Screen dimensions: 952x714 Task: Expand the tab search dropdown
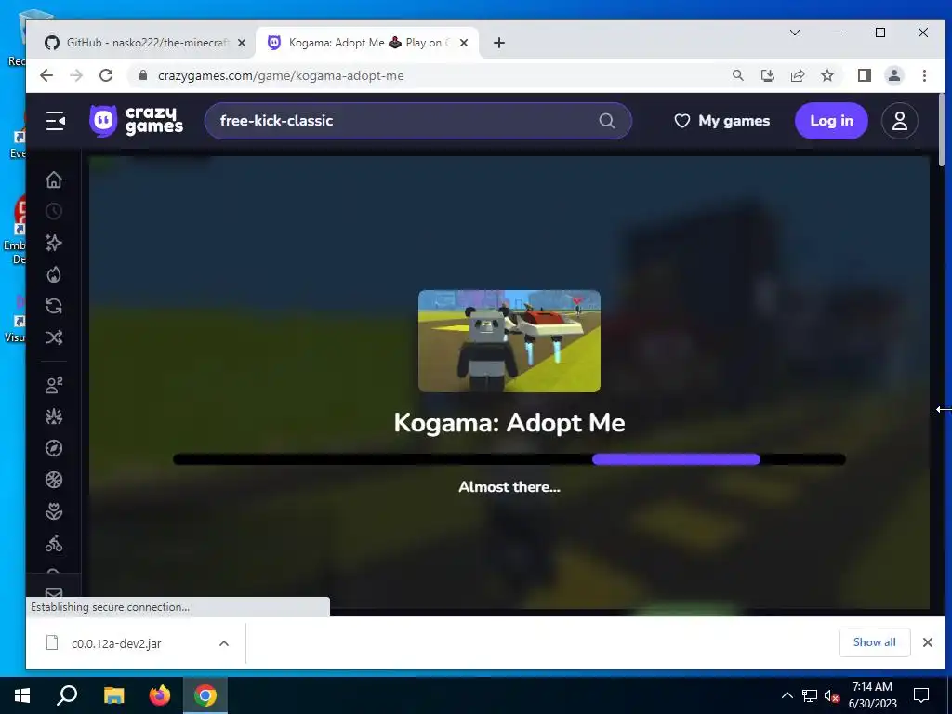[x=795, y=33]
